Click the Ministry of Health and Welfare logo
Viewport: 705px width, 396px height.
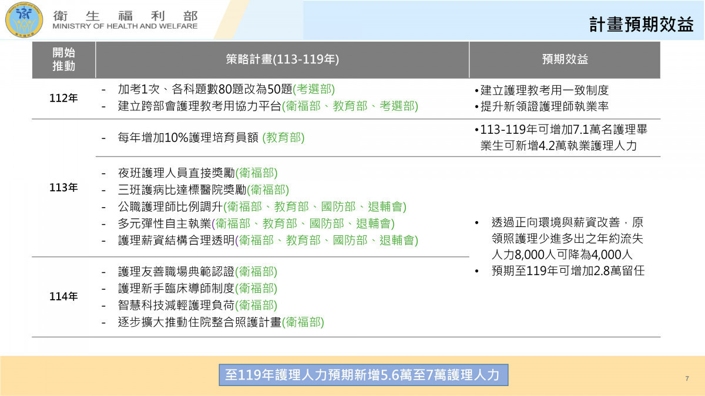(x=24, y=19)
